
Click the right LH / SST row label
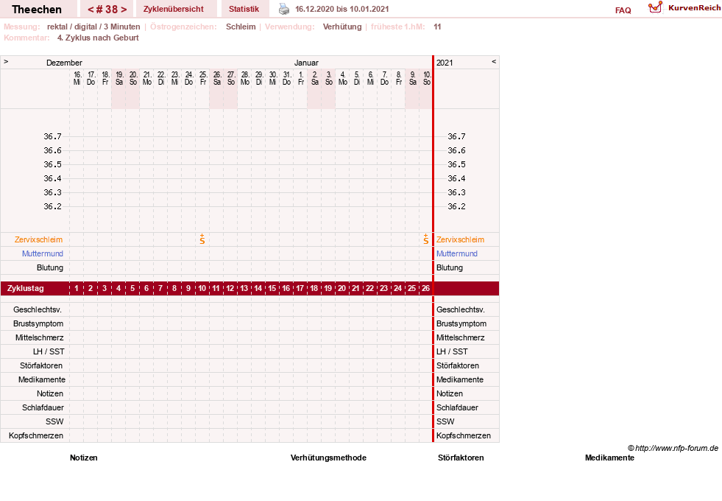coord(452,351)
